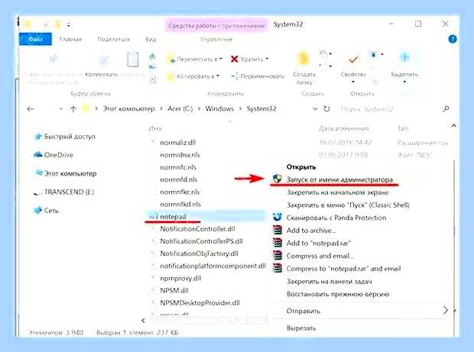
Task: Choose Закрепить на панели задач
Action: pos(330,281)
